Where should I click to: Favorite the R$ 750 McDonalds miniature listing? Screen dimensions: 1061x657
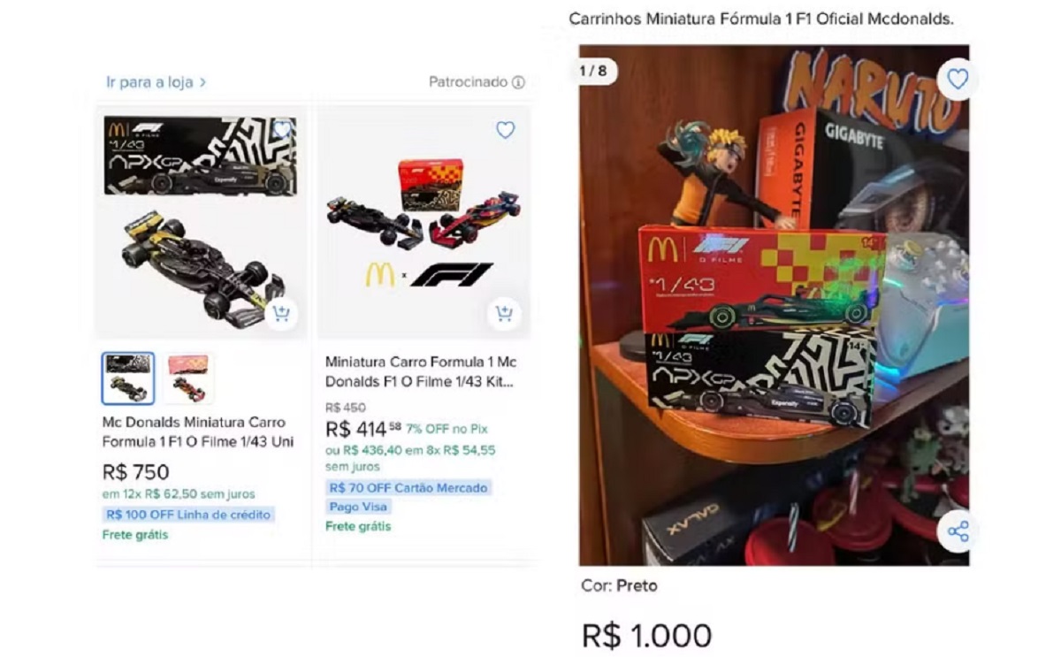tap(282, 130)
